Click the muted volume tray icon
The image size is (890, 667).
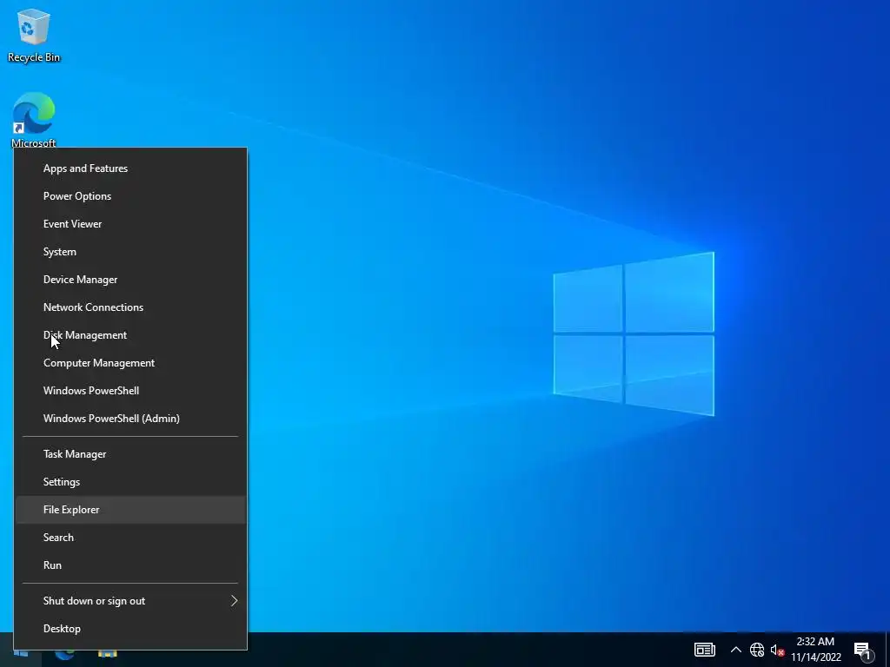coord(777,650)
